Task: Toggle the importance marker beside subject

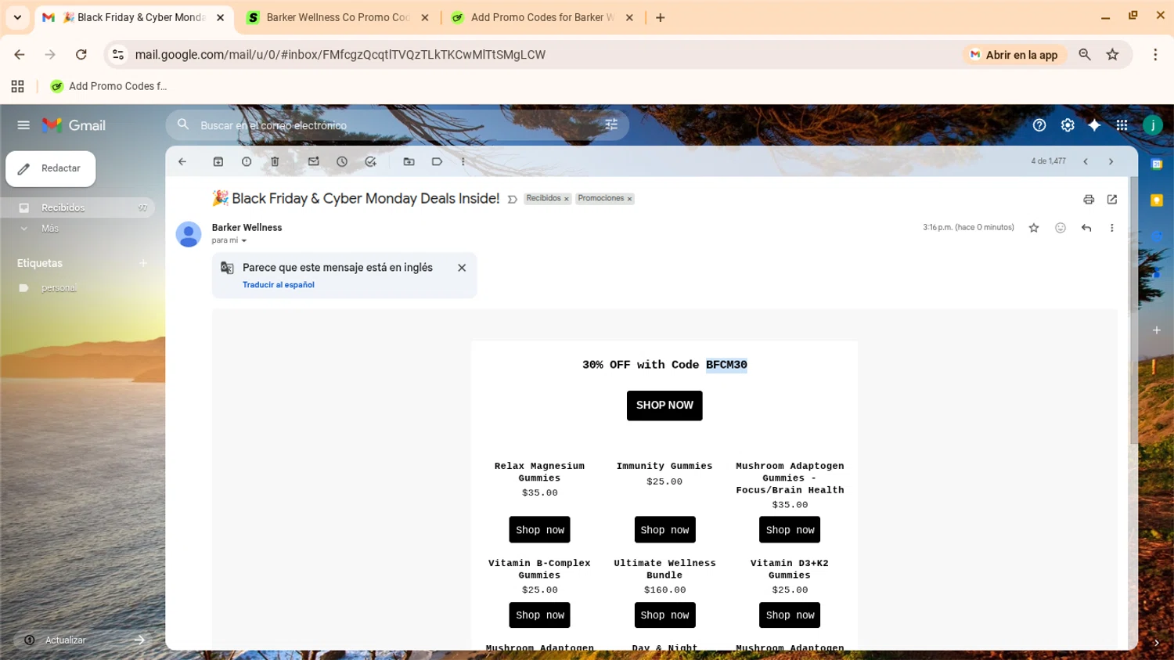Action: [x=512, y=200]
